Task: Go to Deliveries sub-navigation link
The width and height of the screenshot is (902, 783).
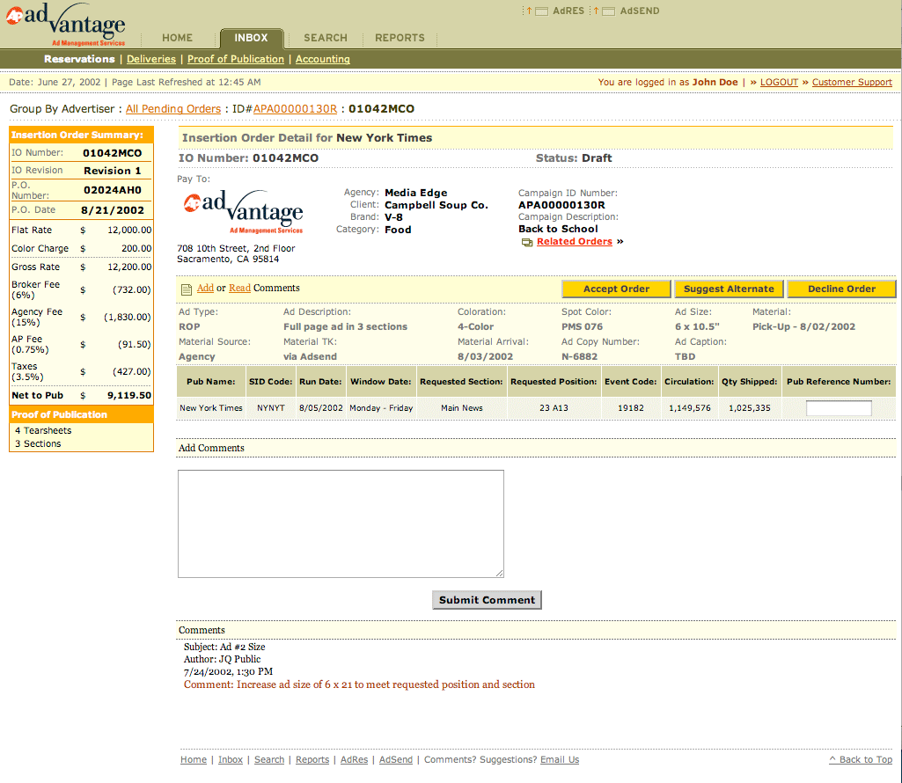Action: [151, 59]
